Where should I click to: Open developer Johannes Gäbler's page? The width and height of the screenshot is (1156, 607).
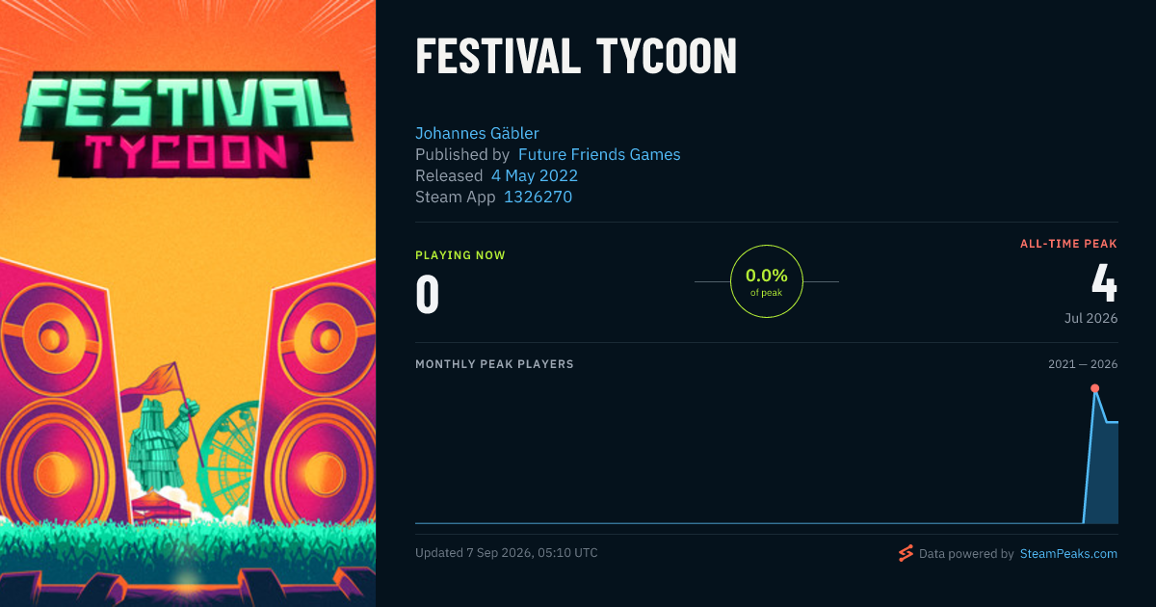[477, 133]
